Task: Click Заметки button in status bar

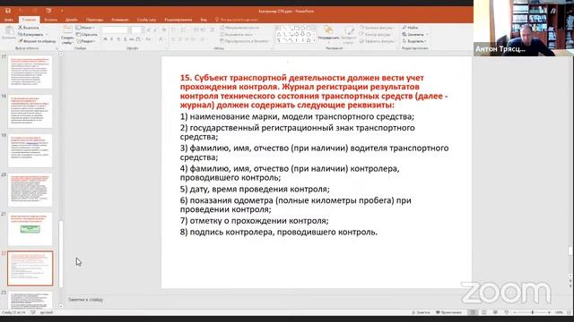Action: (x=421, y=313)
